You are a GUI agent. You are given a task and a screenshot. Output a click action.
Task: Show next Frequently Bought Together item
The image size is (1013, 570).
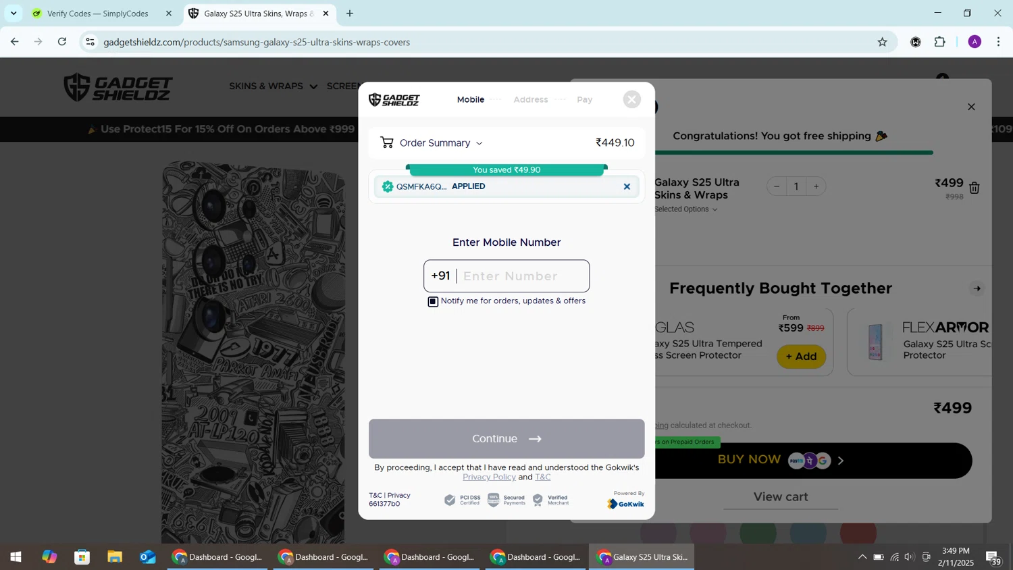977,289
